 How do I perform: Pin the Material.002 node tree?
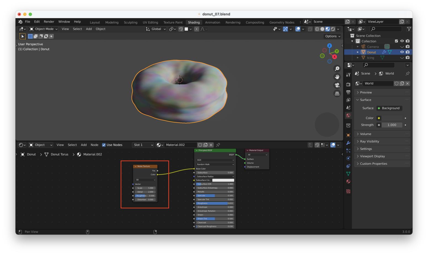pyautogui.click(x=218, y=145)
